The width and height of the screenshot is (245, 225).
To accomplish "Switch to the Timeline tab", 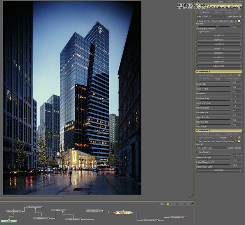I will click(181, 204).
